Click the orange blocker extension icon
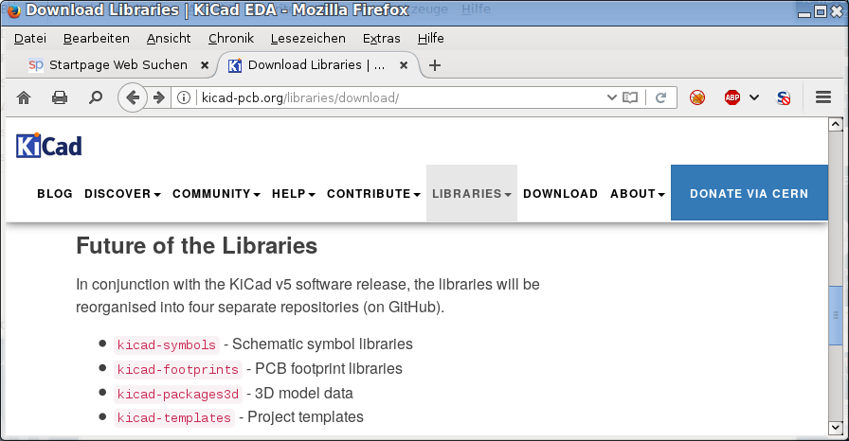The width and height of the screenshot is (849, 441). (697, 97)
